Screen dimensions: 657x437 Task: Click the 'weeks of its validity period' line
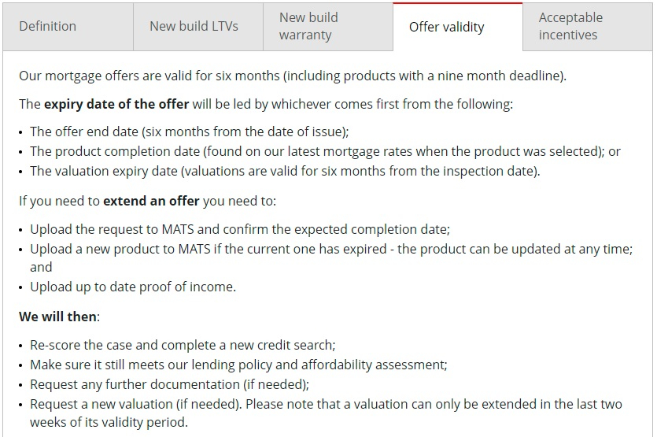109,422
